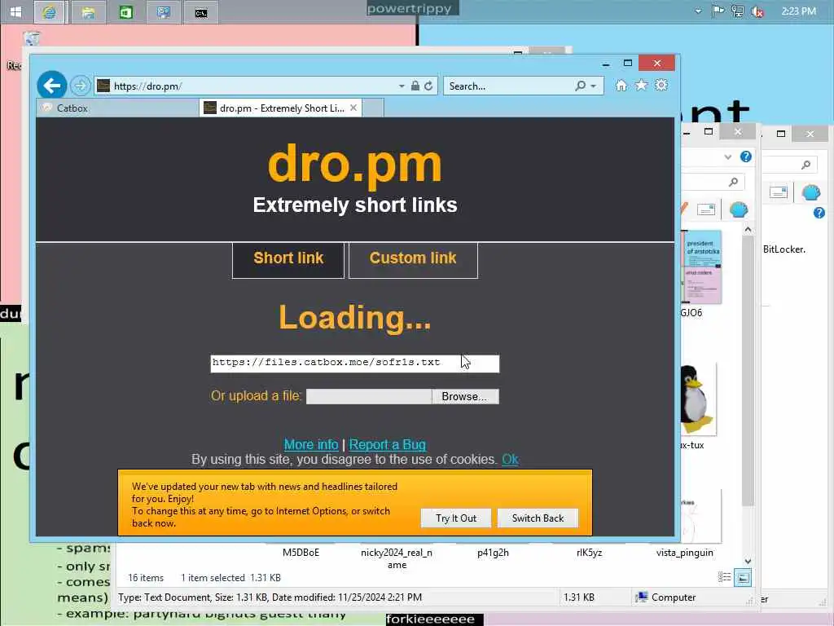Switch to the Catbox tab
Viewport: 834px width, 626px height.
pyautogui.click(x=117, y=108)
